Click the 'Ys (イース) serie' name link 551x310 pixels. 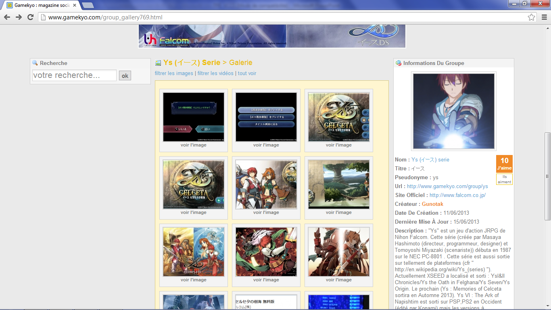[x=430, y=160]
